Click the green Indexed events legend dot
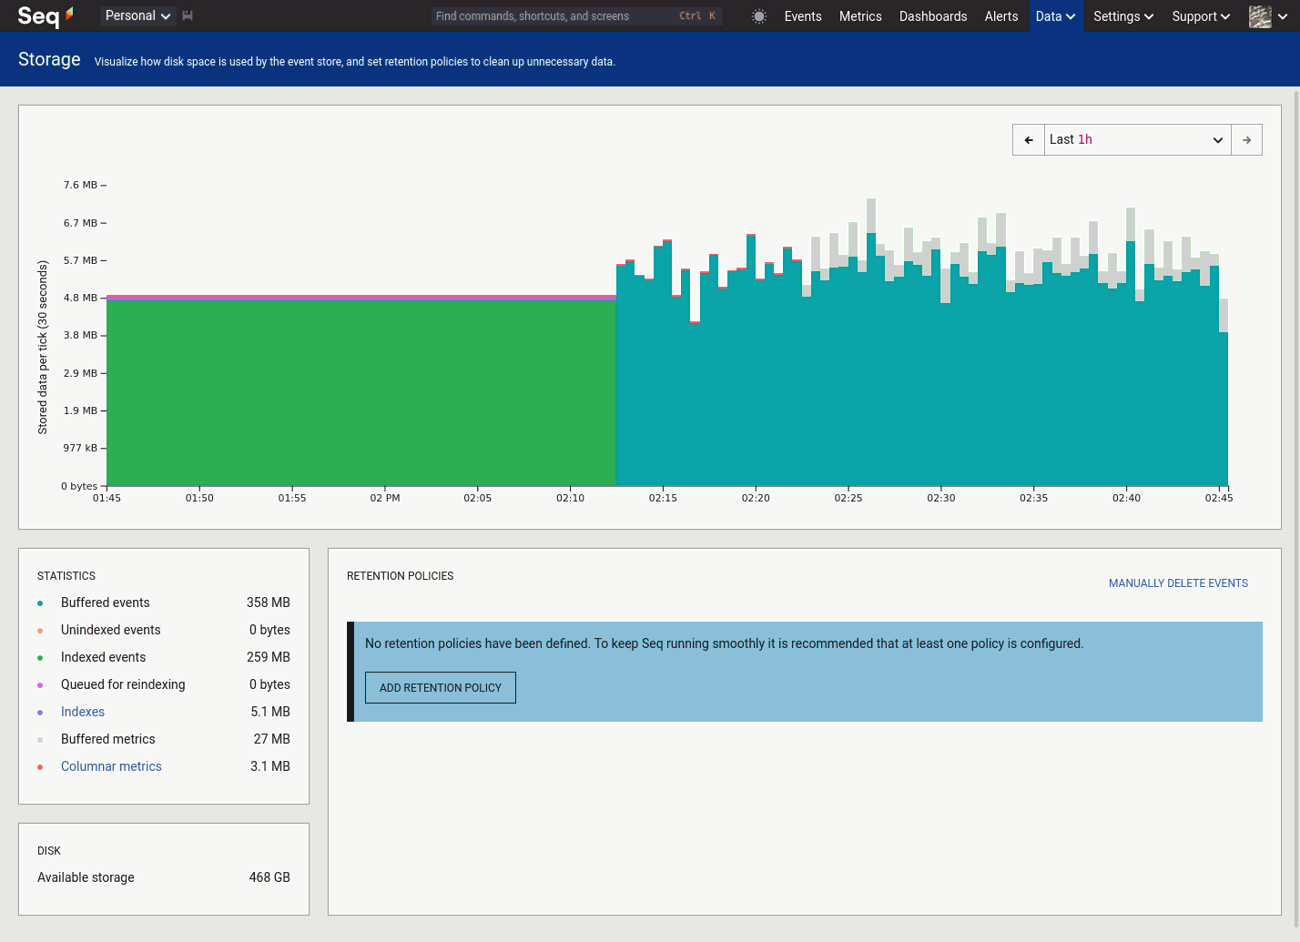Image resolution: width=1300 pixels, height=942 pixels. [x=40, y=658]
